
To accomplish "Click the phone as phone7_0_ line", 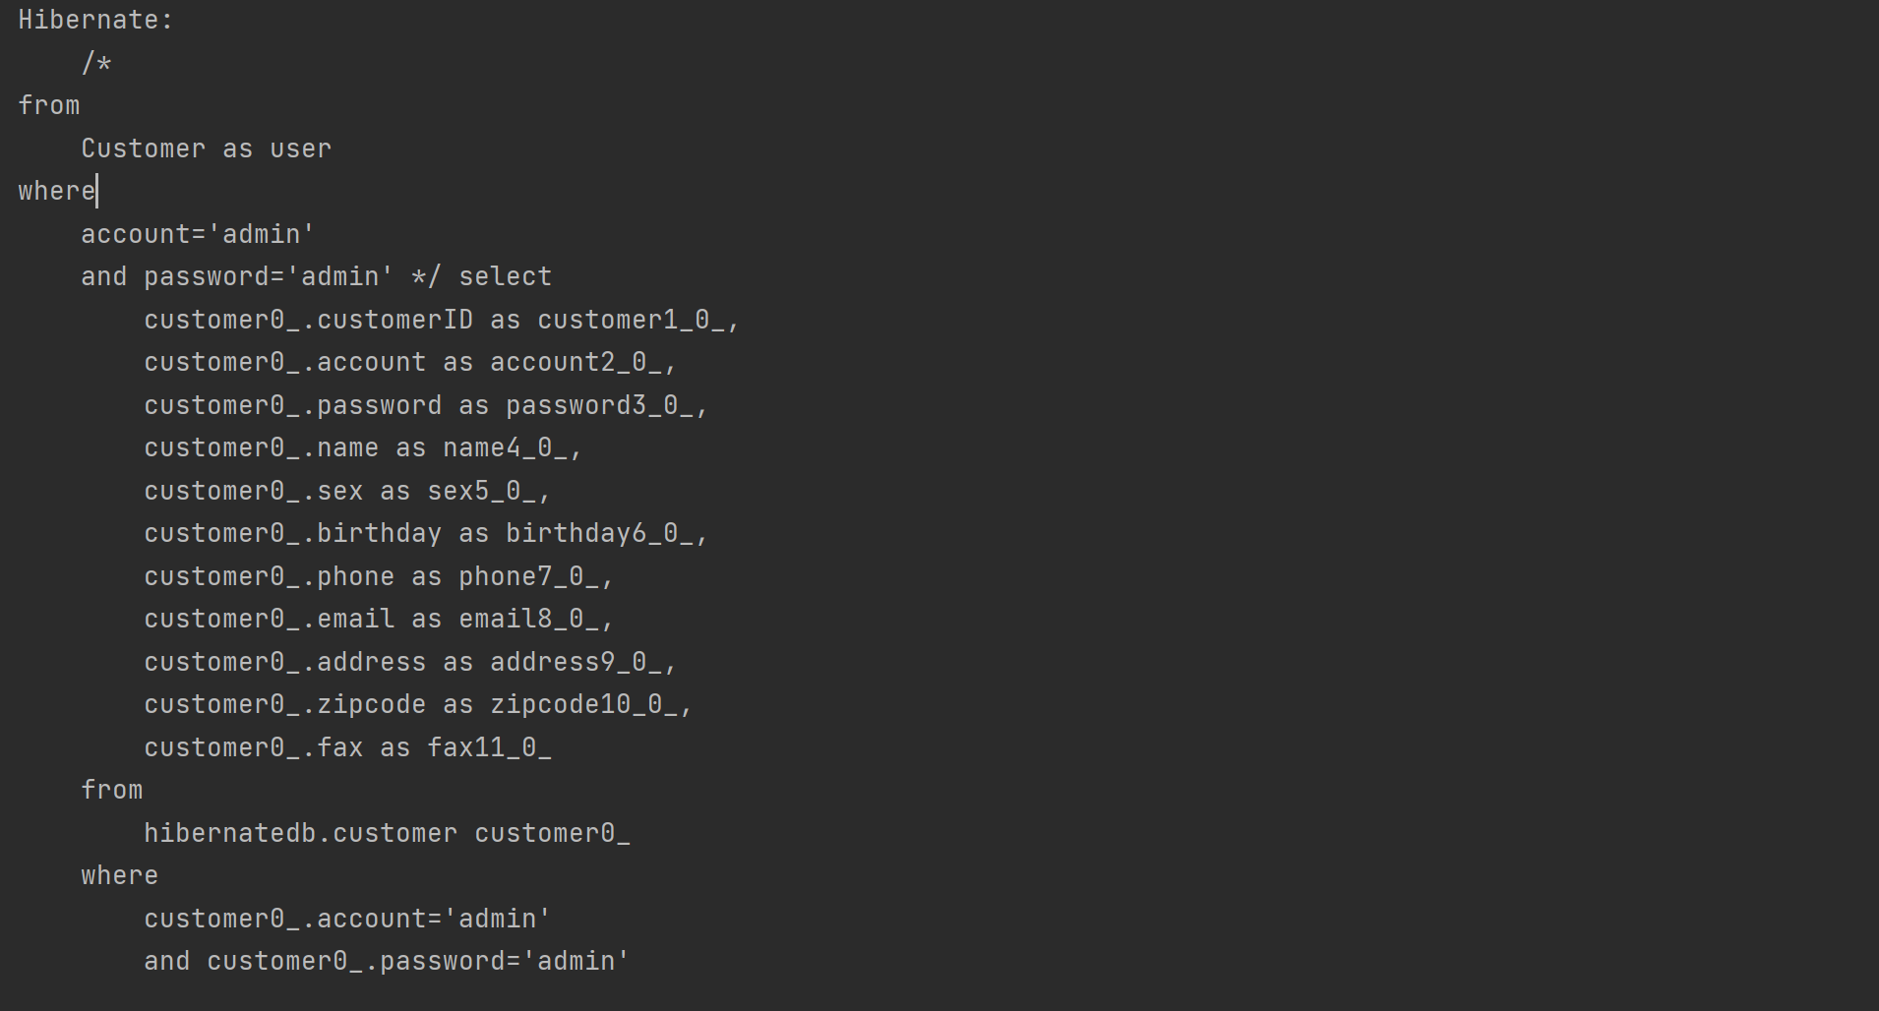I will 379,576.
